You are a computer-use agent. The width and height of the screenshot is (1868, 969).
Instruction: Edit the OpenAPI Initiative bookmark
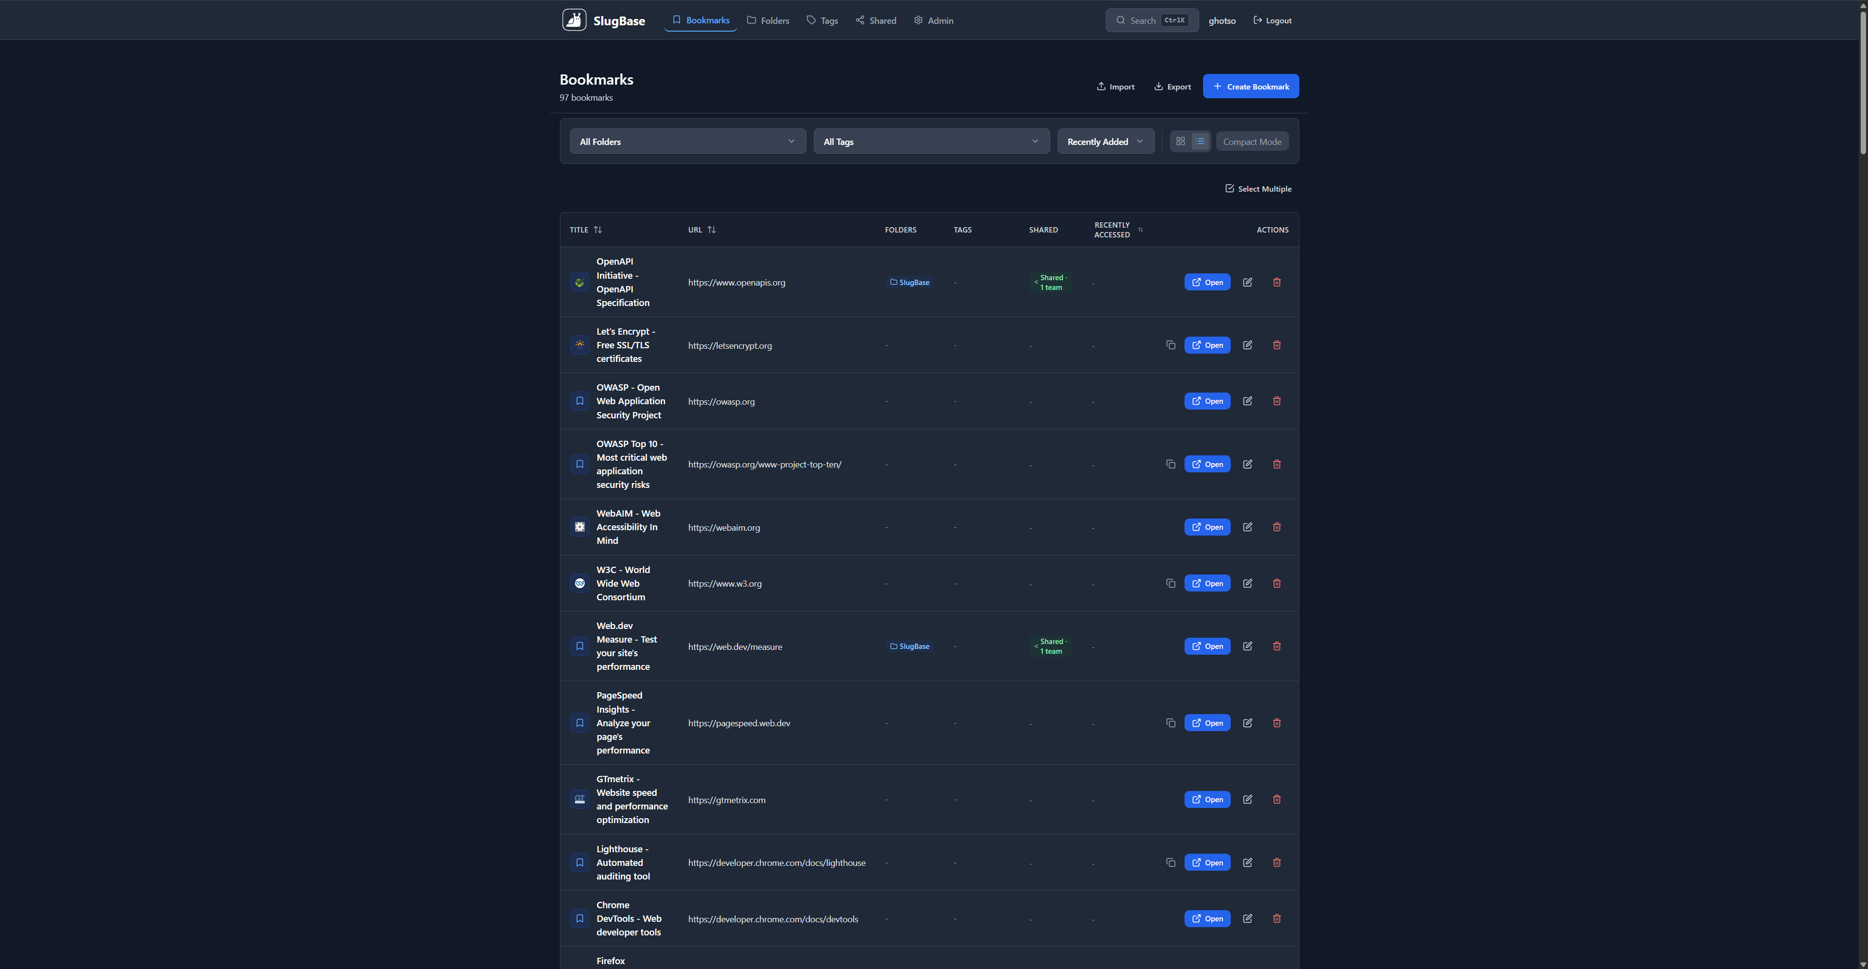[1248, 282]
